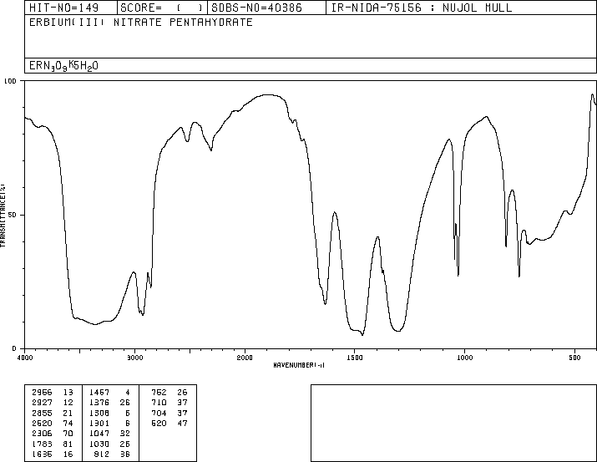Click the 50 transmittance axis label
Viewport: 597px width, 462px height.
point(13,215)
